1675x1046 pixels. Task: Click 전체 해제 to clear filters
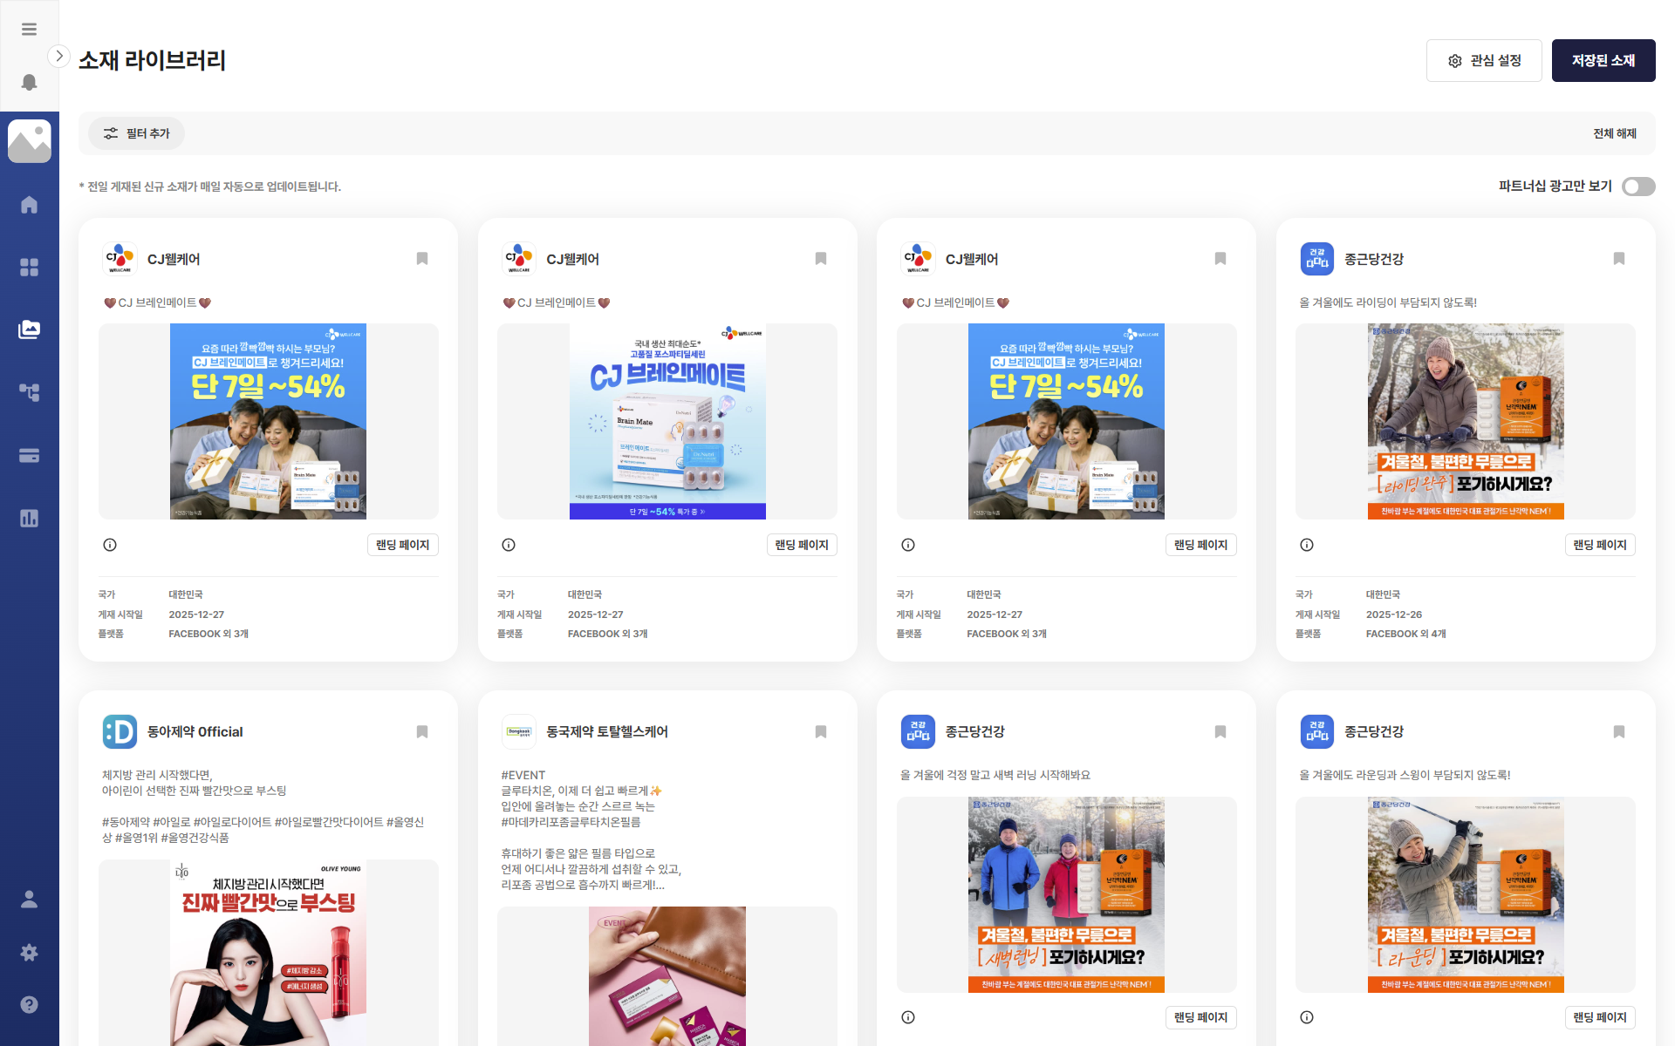(x=1614, y=133)
